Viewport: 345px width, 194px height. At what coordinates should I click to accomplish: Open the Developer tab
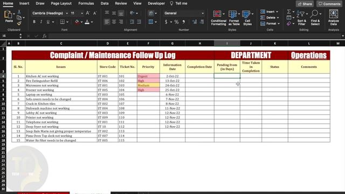pyautogui.click(x=156, y=3)
